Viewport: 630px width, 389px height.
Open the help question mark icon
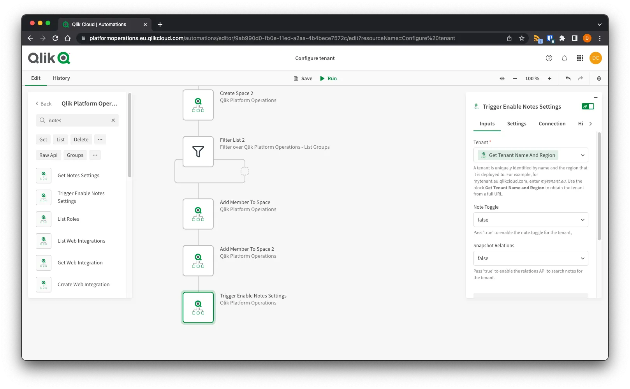549,58
